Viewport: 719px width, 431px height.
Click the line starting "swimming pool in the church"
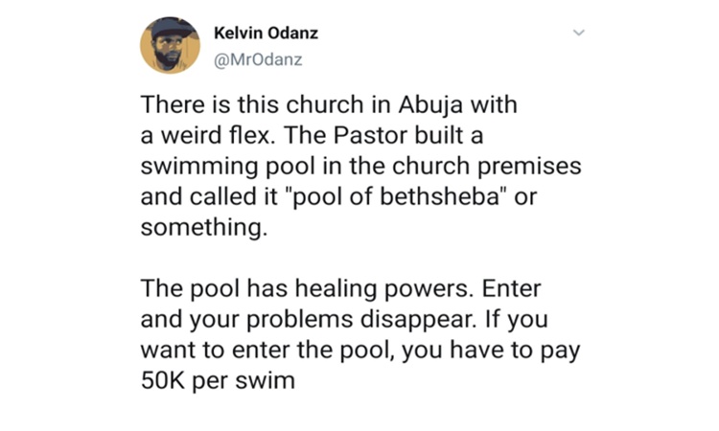pyautogui.click(x=359, y=166)
